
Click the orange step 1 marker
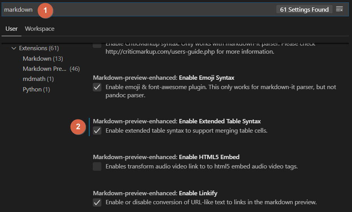(45, 10)
